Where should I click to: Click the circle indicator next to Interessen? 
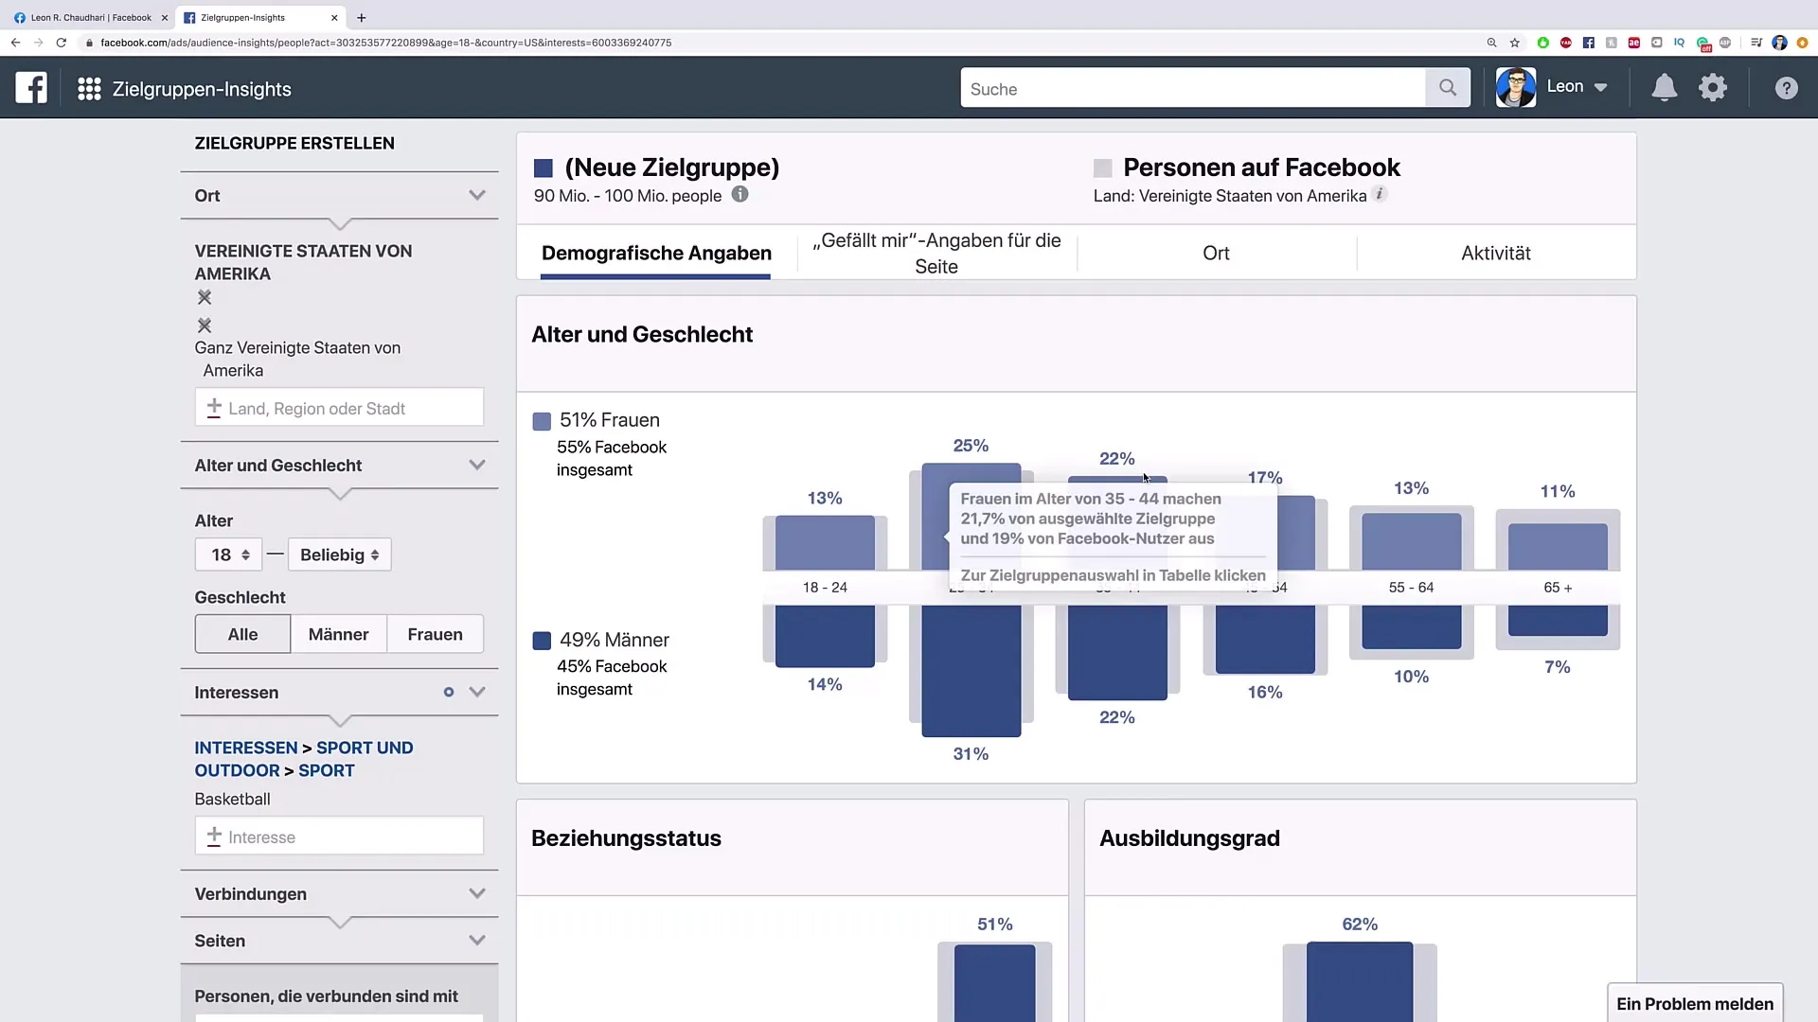coord(449,692)
